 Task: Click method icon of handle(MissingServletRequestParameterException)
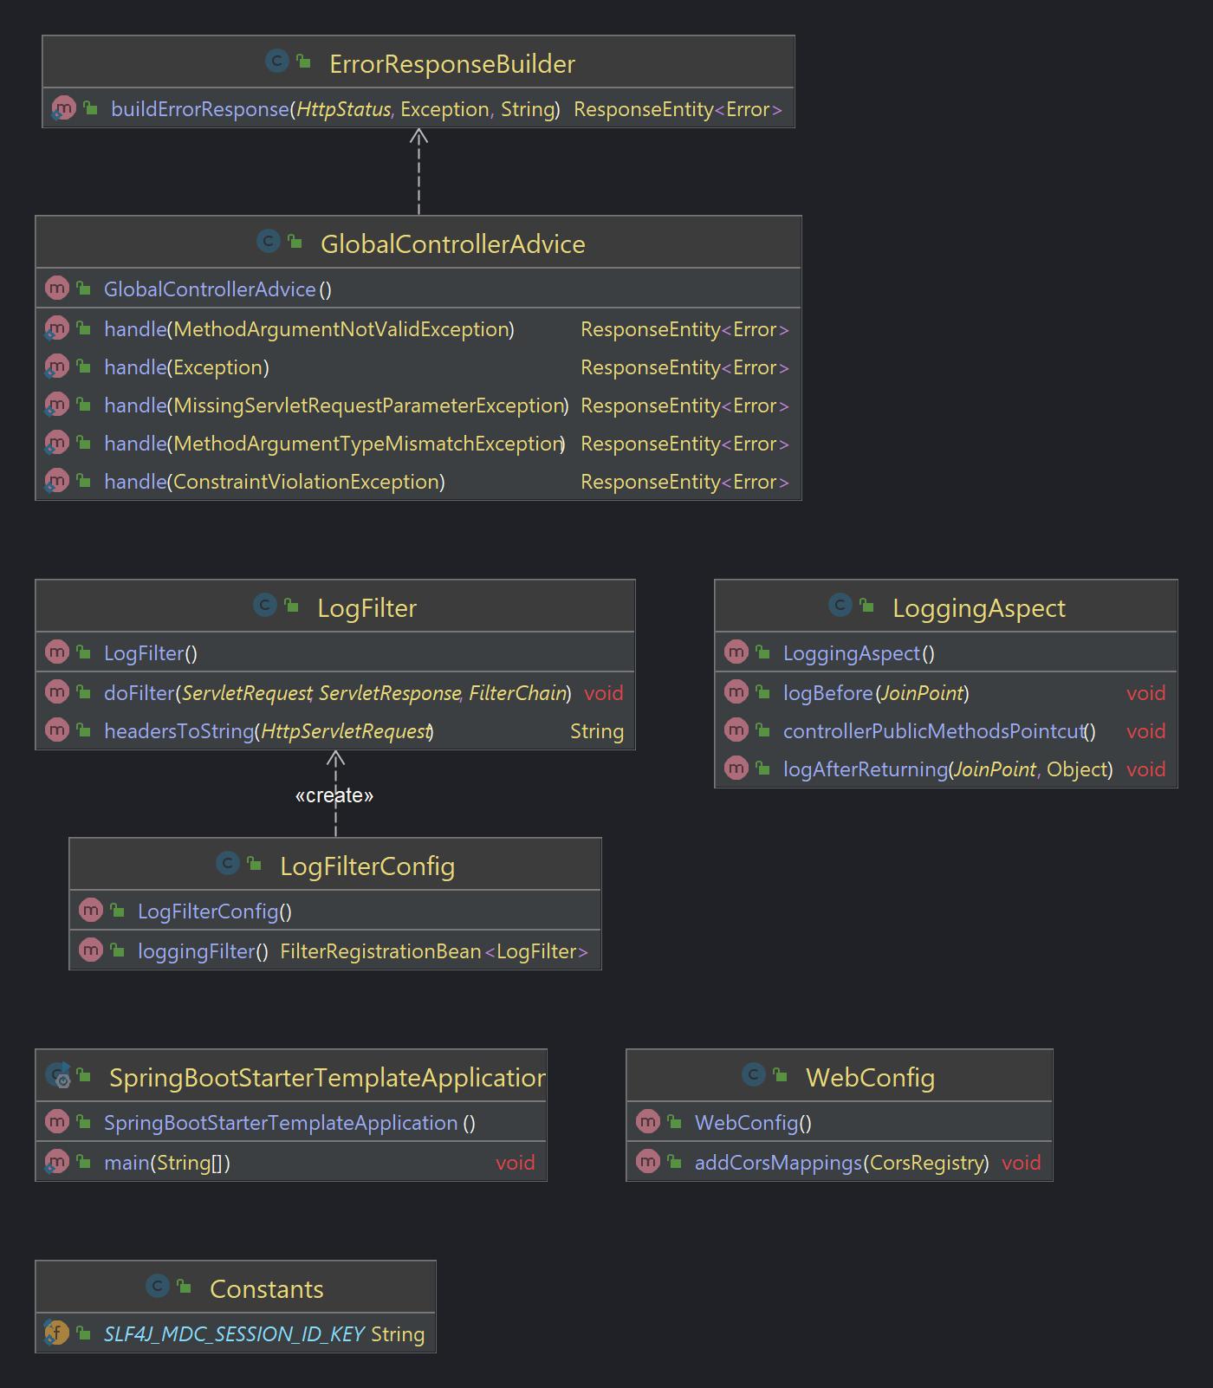[x=56, y=405]
